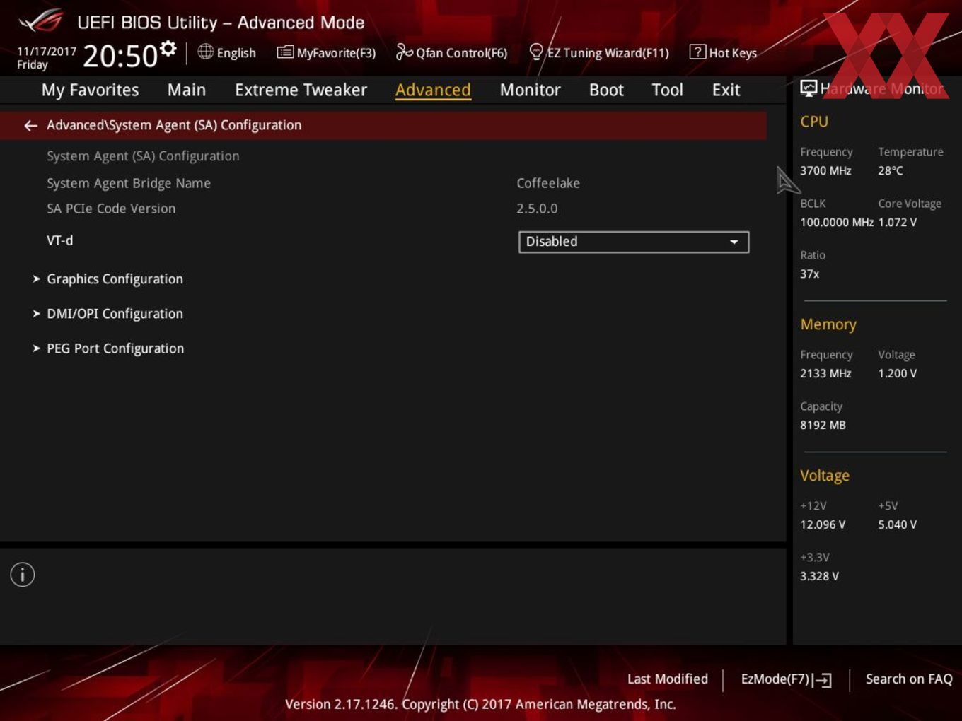Click memory frequency 2133 MHz value

pos(825,373)
